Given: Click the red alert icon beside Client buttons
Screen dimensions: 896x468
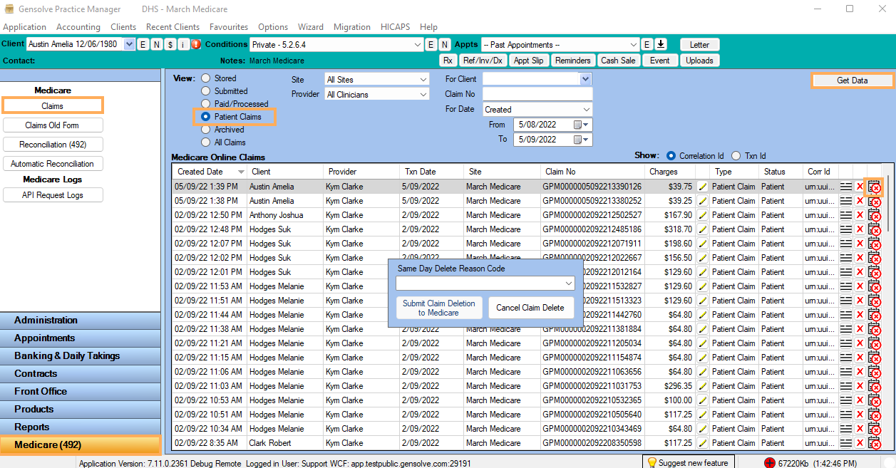Looking at the screenshot, I should [x=196, y=44].
